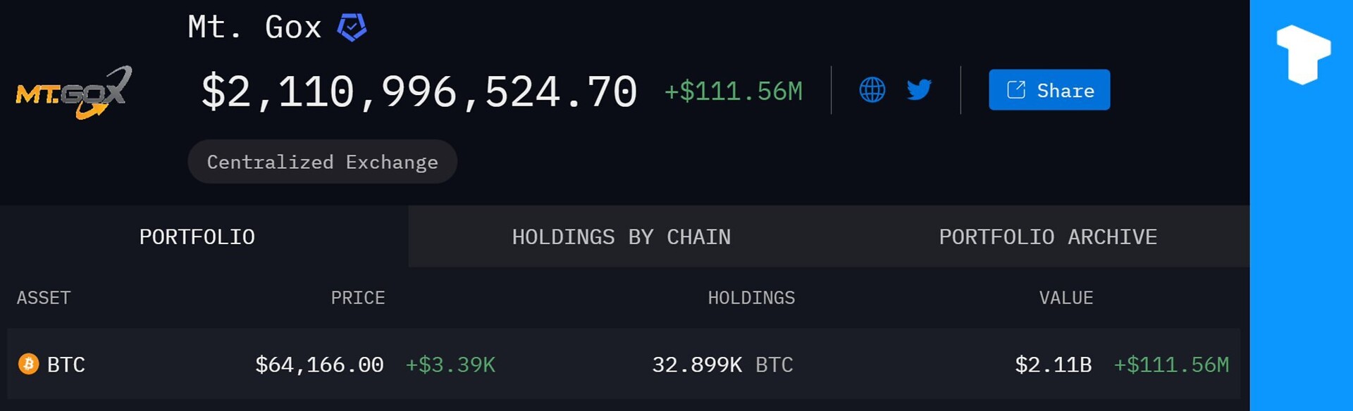Viewport: 1353px width, 411px height.
Task: Click the Bitcoin coin icon
Action: tap(28, 364)
